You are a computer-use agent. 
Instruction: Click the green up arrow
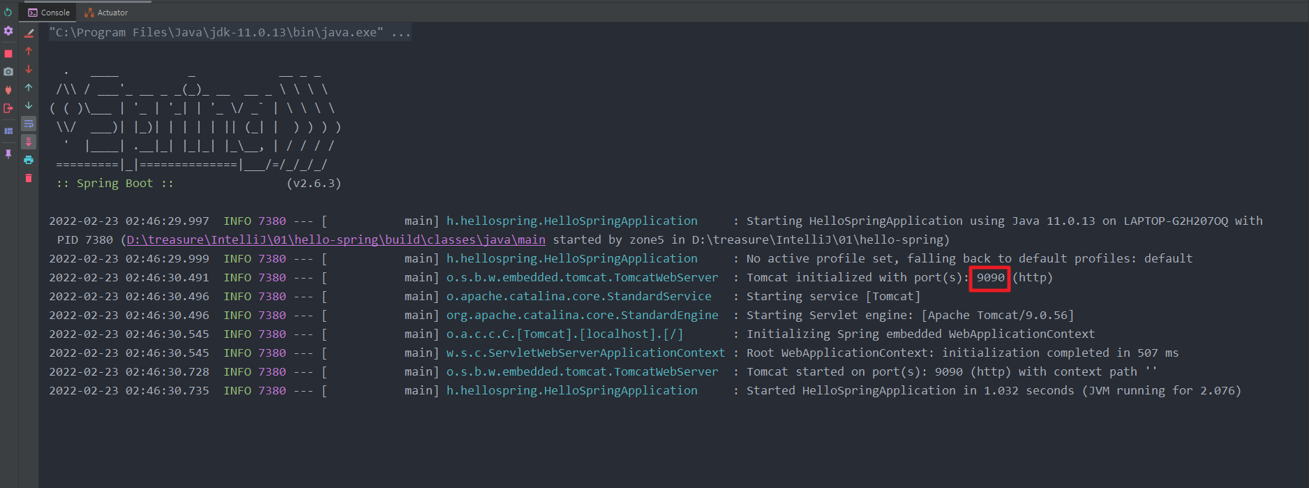tap(29, 87)
